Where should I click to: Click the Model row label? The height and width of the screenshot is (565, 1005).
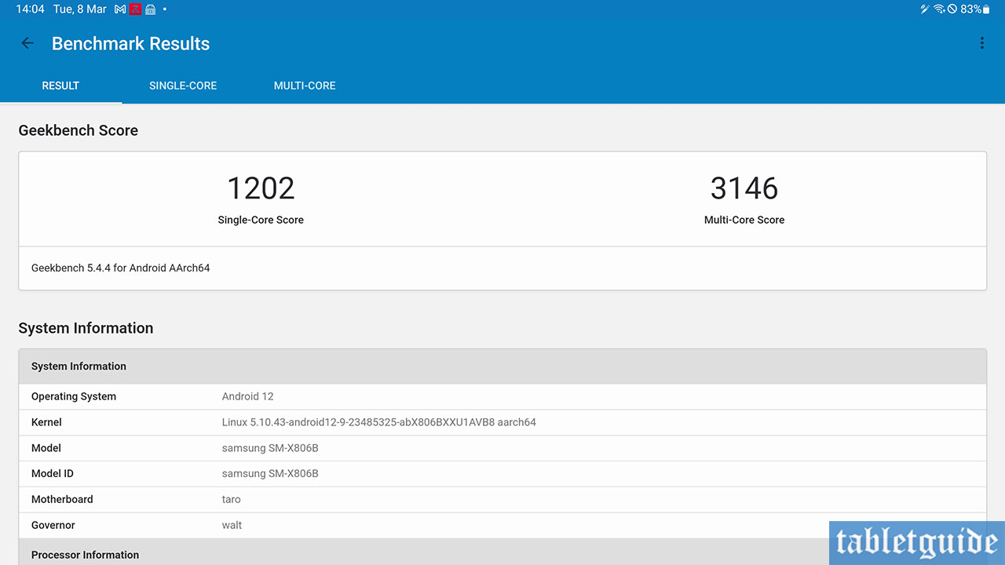click(46, 448)
